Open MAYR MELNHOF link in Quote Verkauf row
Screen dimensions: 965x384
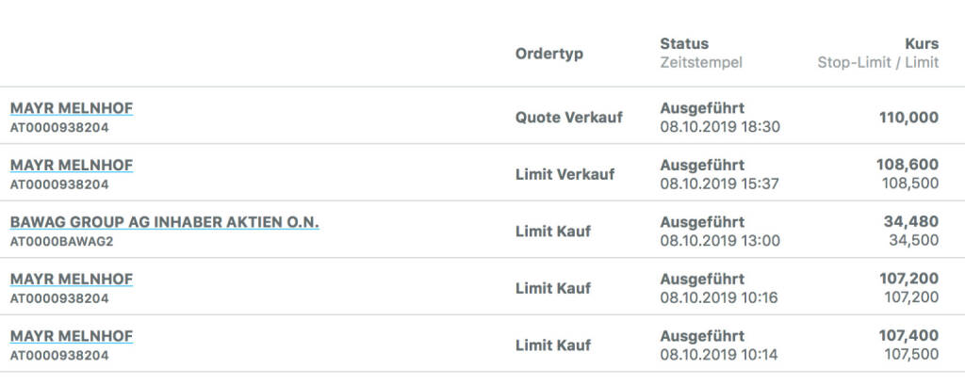pyautogui.click(x=72, y=108)
